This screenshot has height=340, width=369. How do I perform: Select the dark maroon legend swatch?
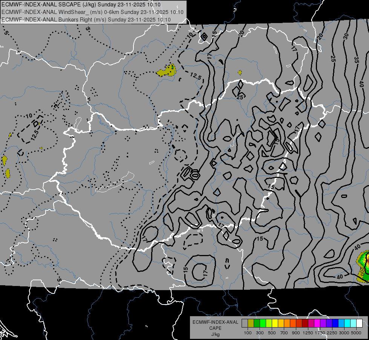[305, 323]
